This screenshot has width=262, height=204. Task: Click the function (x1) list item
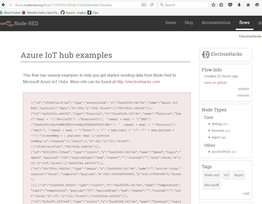pos(221,131)
